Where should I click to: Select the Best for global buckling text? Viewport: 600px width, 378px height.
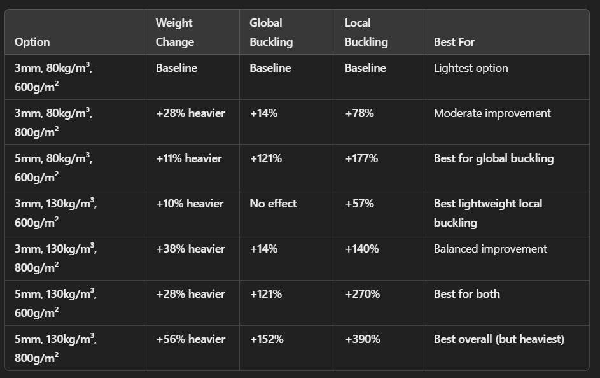click(x=494, y=158)
